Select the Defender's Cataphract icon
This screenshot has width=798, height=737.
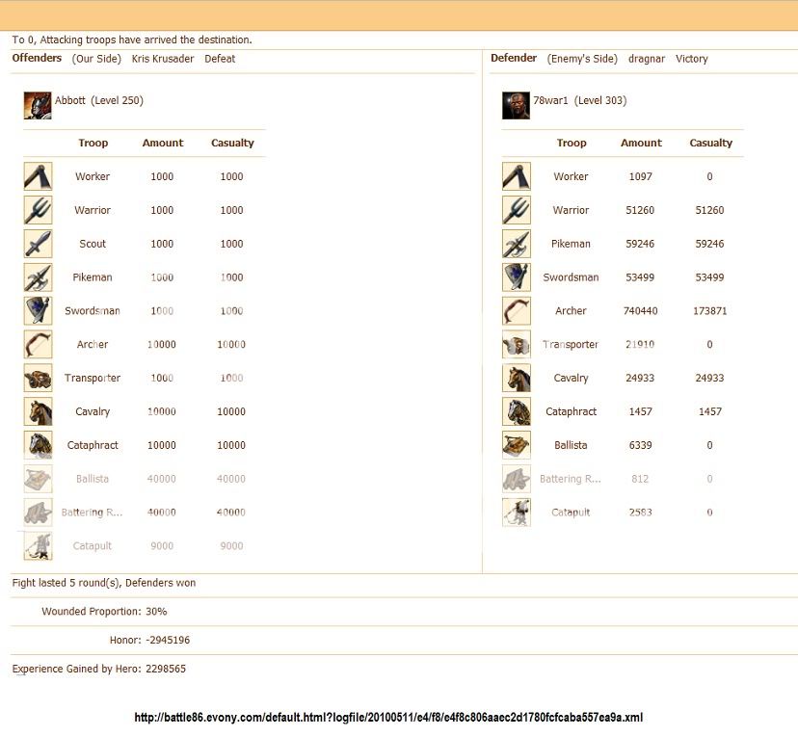pyautogui.click(x=516, y=411)
